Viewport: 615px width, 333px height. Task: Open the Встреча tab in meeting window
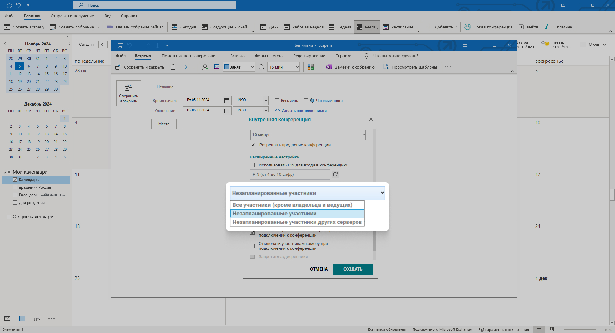(x=143, y=56)
